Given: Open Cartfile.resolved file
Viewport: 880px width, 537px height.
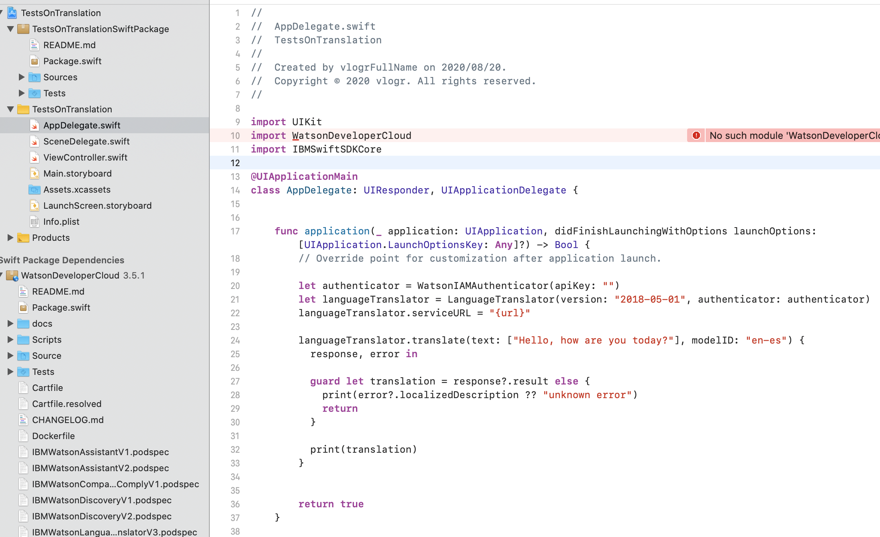Looking at the screenshot, I should [x=67, y=404].
